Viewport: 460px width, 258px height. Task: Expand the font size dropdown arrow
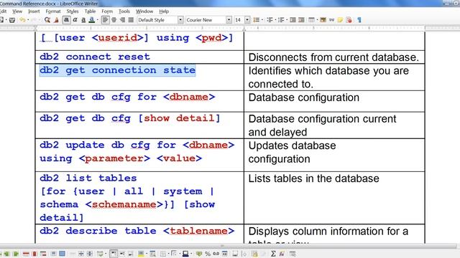[247, 20]
